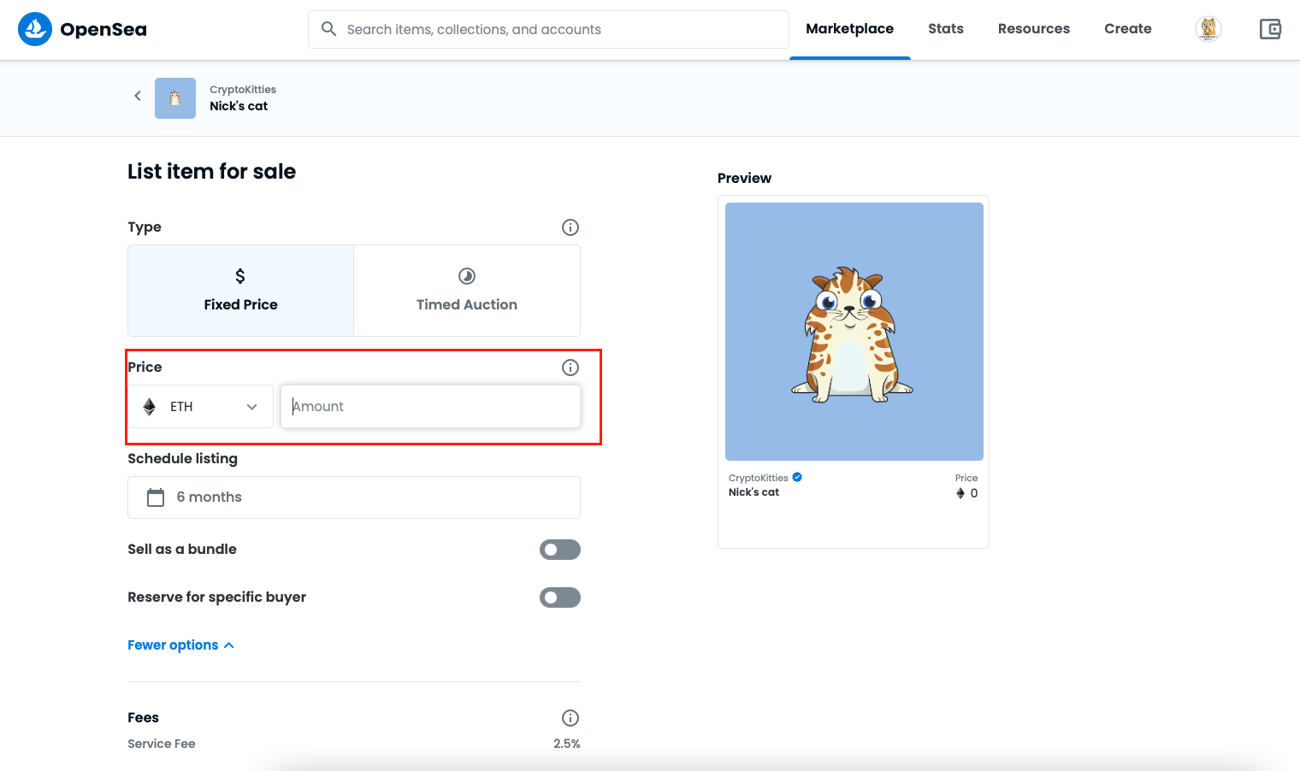Click the verified badge next to CryptoKitties
The image size is (1300, 771).
pos(797,477)
